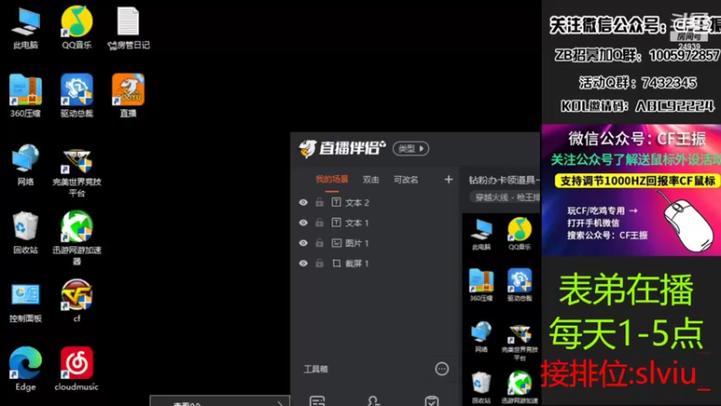Click the 直播伴侣 shark logo

(307, 148)
